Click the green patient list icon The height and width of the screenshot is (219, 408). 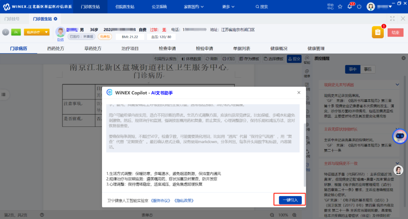click(16, 32)
